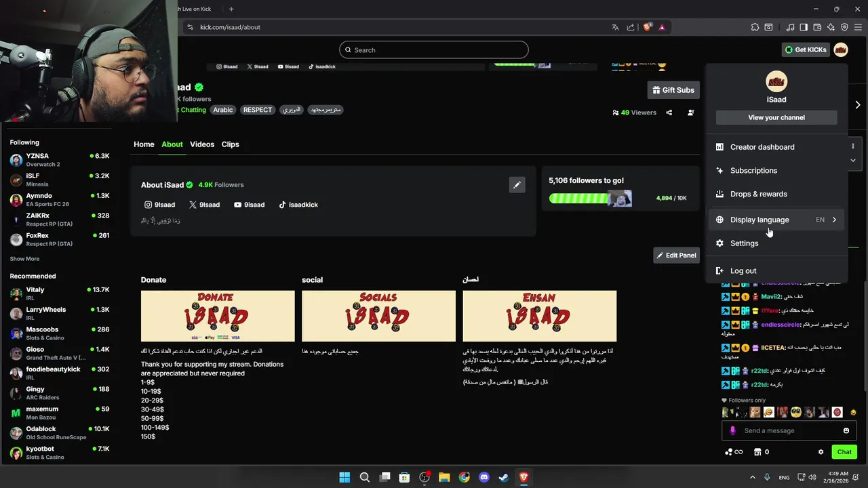Open the isaadkick TikTok link in About panel
Viewport: 868px width, 488px height.
pos(298,205)
